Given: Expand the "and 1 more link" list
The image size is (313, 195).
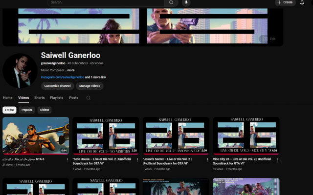Looking at the screenshot, I should pos(95,77).
